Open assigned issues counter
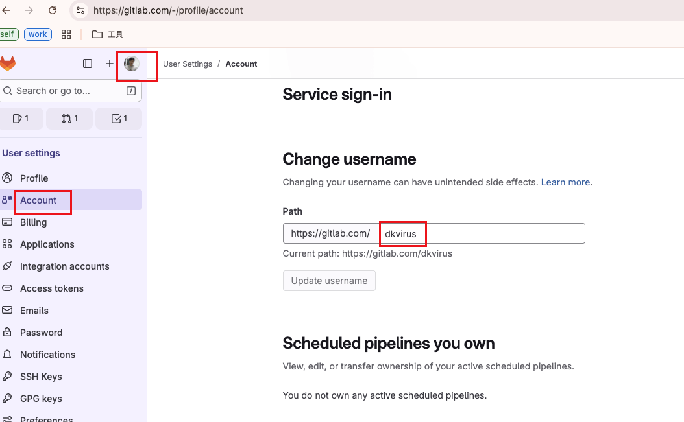Image resolution: width=684 pixels, height=422 pixels. pos(21,119)
